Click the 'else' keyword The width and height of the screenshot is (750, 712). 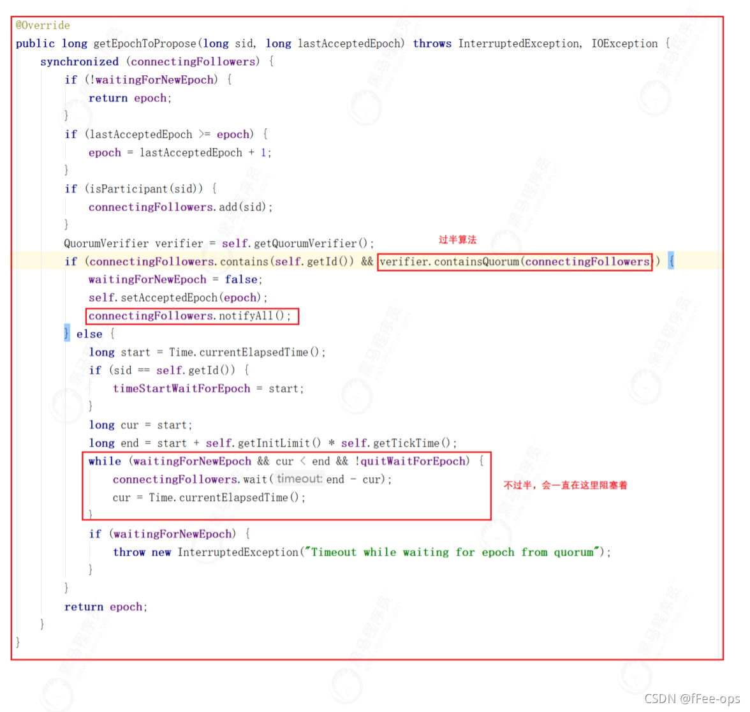[x=89, y=334]
